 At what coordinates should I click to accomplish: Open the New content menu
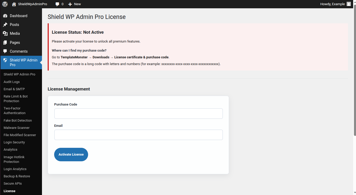75,4
